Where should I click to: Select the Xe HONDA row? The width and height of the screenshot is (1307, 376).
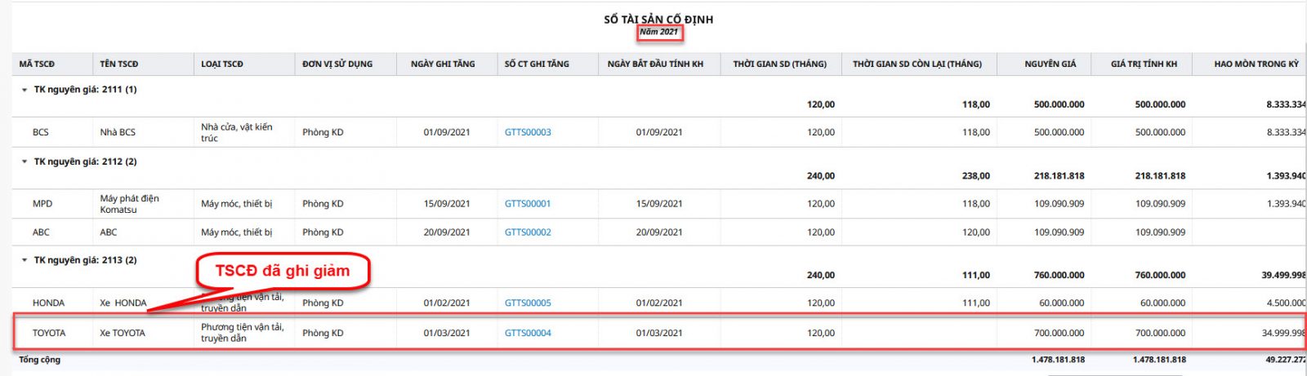point(123,303)
